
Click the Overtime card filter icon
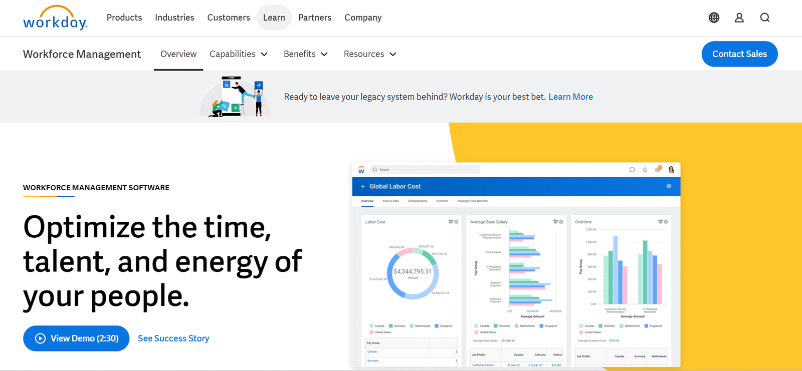[660, 222]
